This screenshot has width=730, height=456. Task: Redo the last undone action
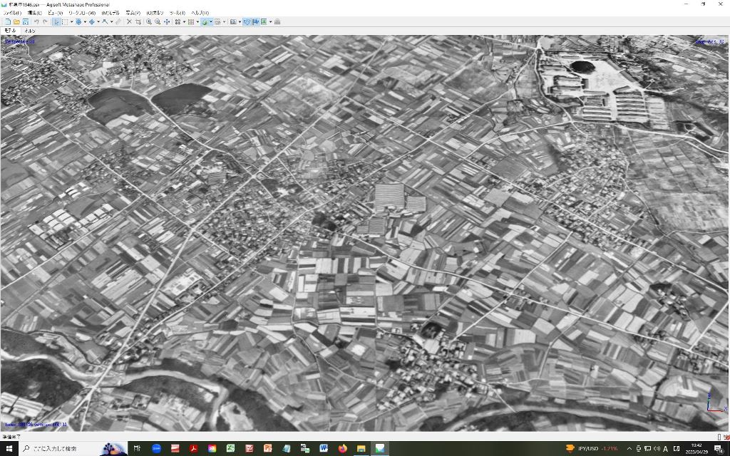pyautogui.click(x=45, y=22)
